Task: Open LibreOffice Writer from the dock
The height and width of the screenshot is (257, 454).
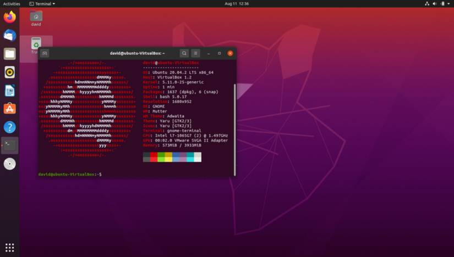Action: point(9,91)
